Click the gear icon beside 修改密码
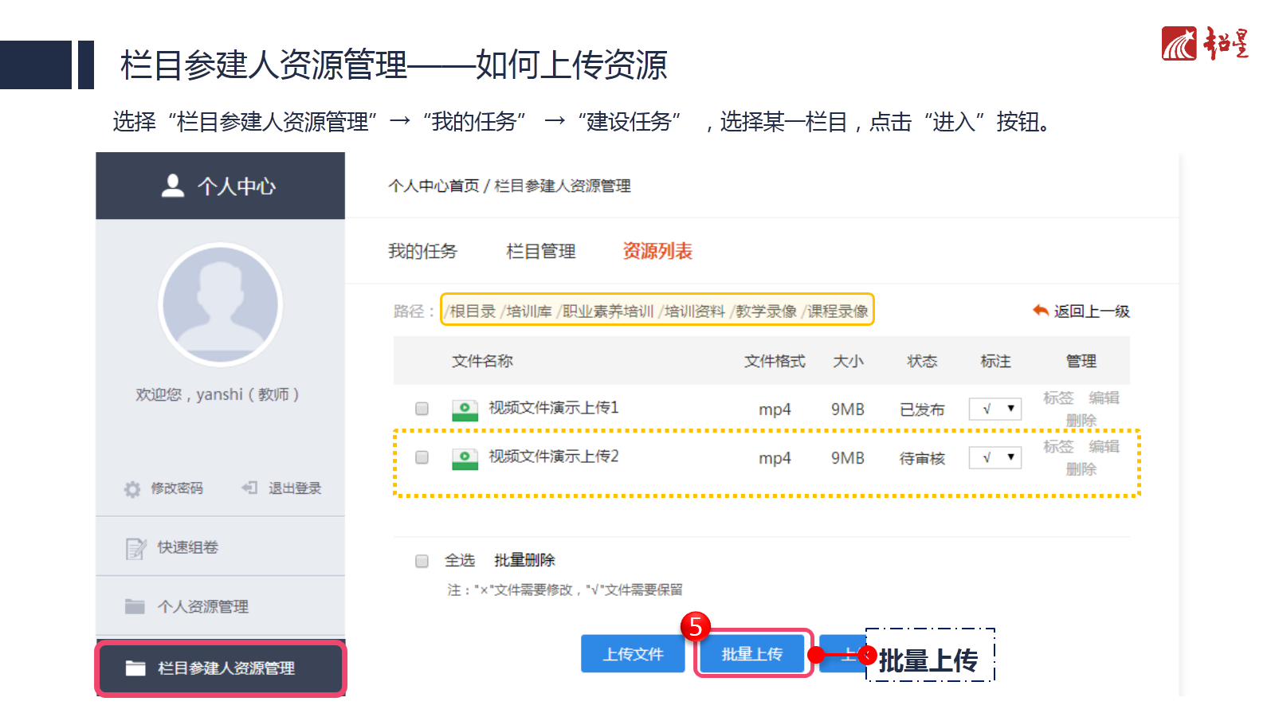 tap(132, 489)
